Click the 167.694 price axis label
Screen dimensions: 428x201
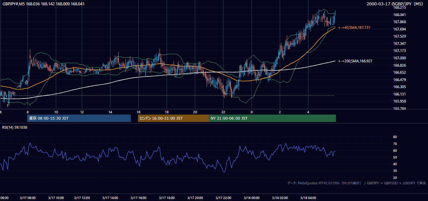pos(400,29)
